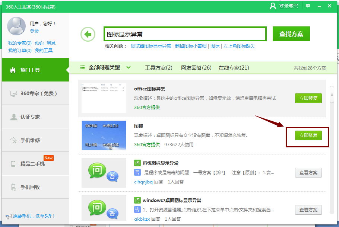Screen dimensions: 339x227
Task: Click the user avatar picture
Action: tap(16, 26)
